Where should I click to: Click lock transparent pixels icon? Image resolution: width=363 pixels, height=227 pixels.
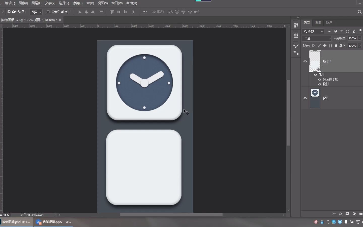pyautogui.click(x=314, y=46)
